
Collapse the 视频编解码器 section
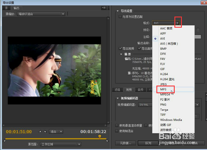click(x=118, y=98)
